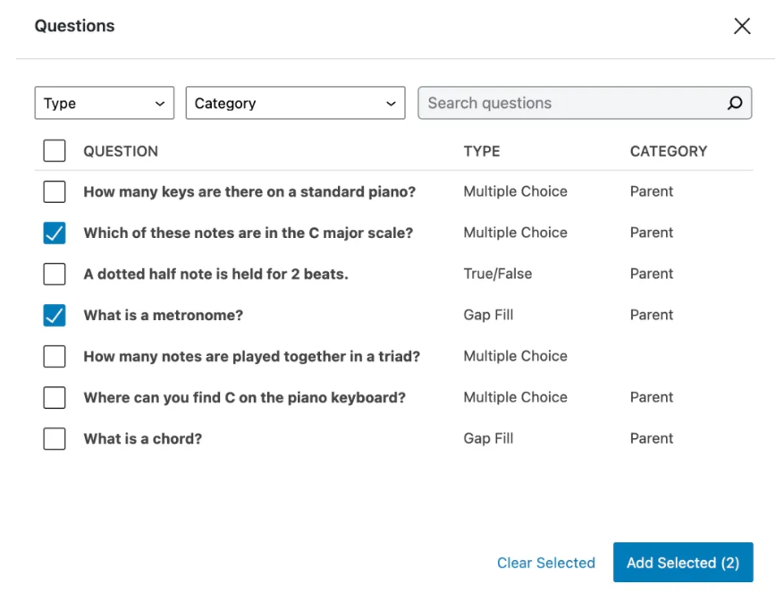Open the Type filter dropdown
This screenshot has width=784, height=593.
(x=104, y=104)
